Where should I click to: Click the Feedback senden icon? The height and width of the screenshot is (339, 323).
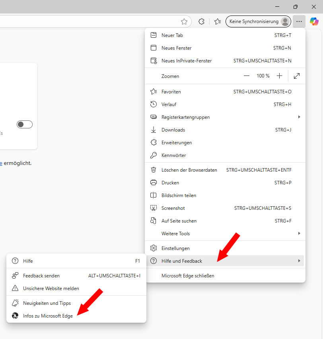tap(15, 276)
